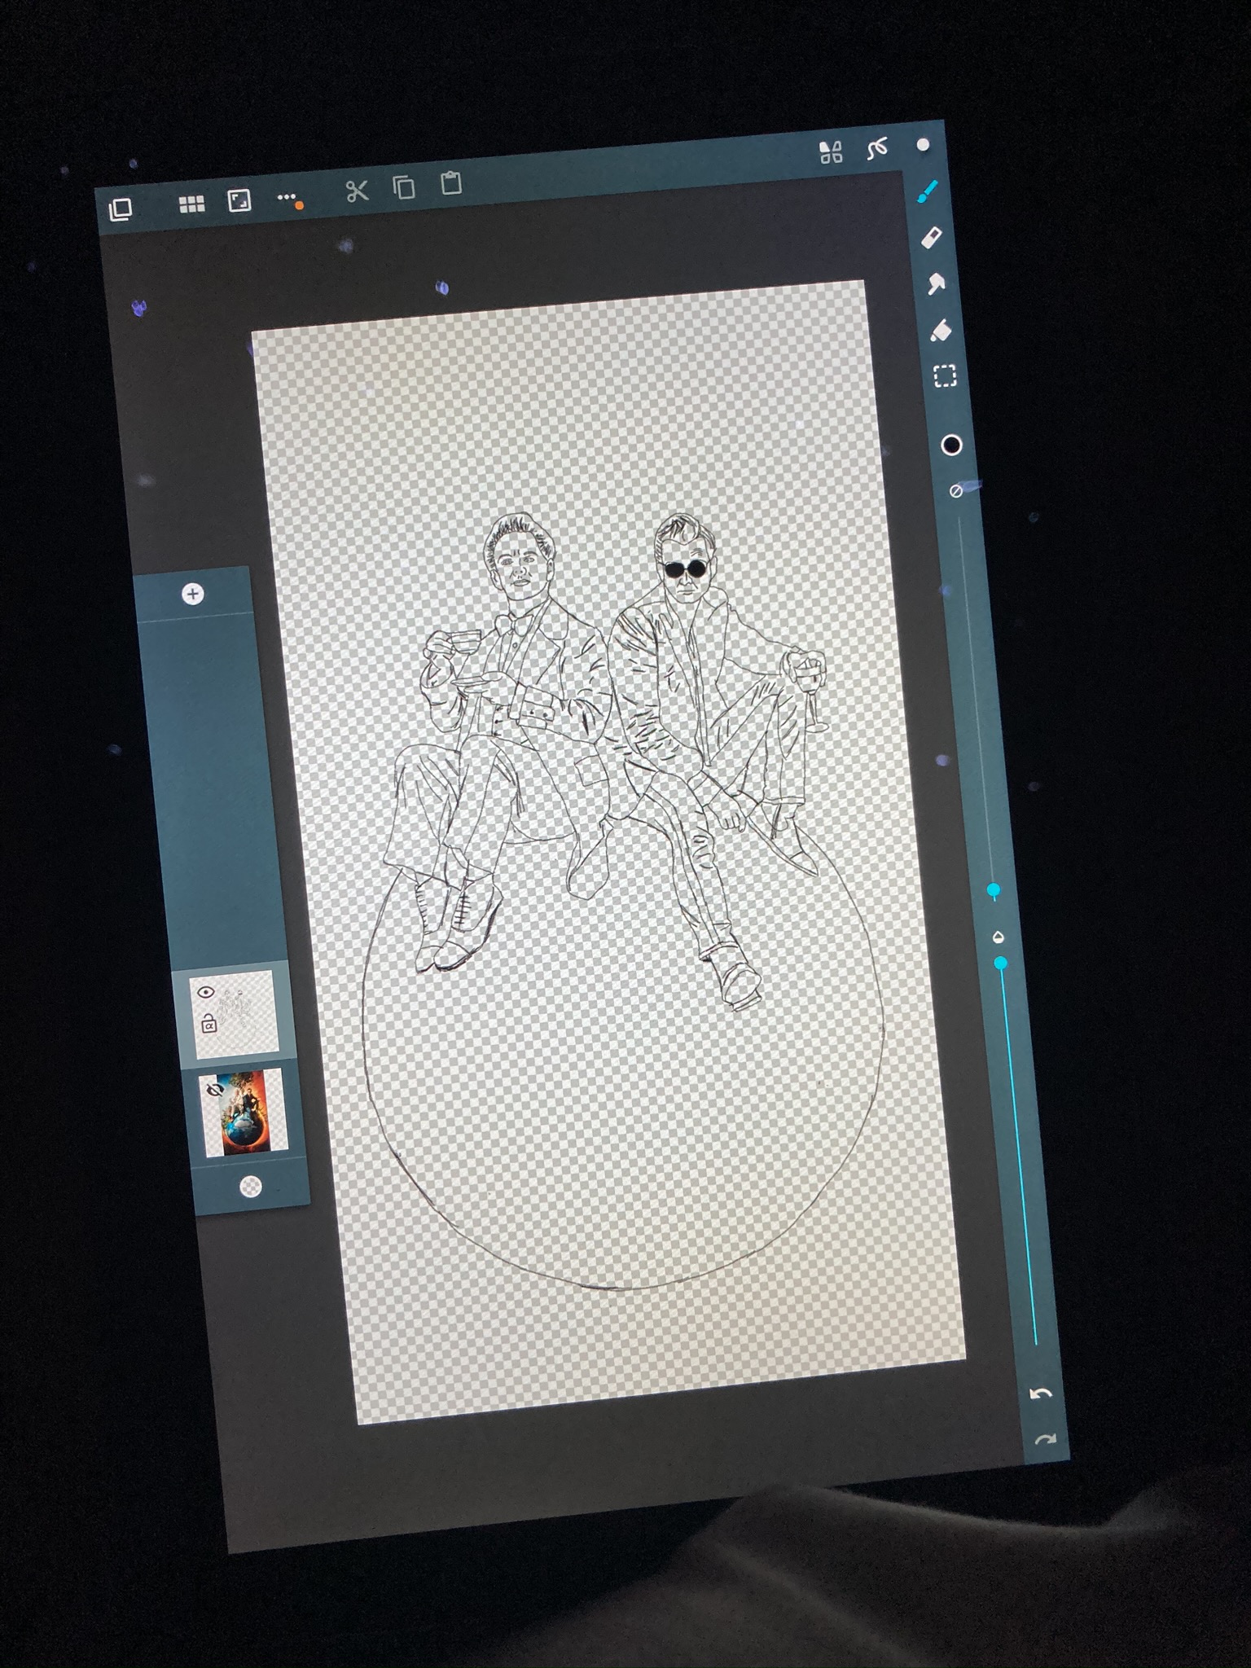Copy using the duplicate-pages icon

(x=405, y=187)
